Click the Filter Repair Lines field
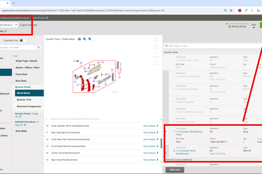Screen dimensions: 262x174 pyautogui.click(x=213, y=46)
